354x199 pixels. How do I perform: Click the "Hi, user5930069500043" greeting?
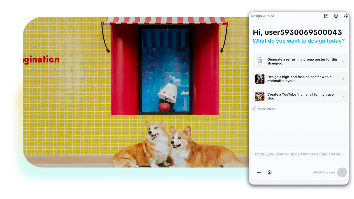297,32
